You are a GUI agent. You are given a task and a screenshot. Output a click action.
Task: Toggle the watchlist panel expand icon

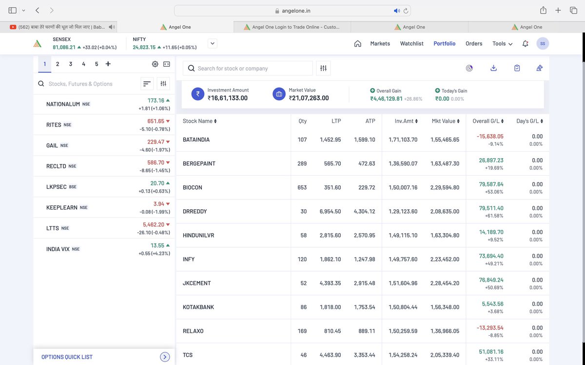coord(166,64)
